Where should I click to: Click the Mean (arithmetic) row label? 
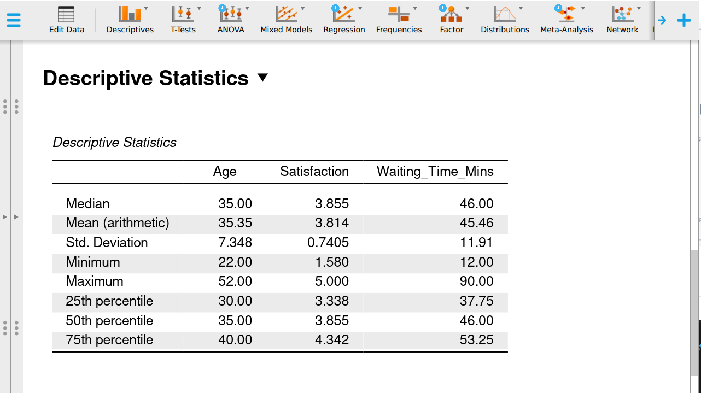click(118, 223)
